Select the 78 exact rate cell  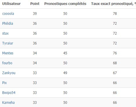(115, 14)
